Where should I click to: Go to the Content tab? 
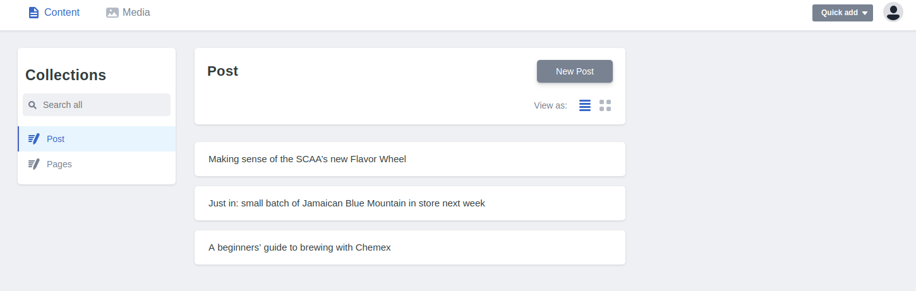coord(54,13)
